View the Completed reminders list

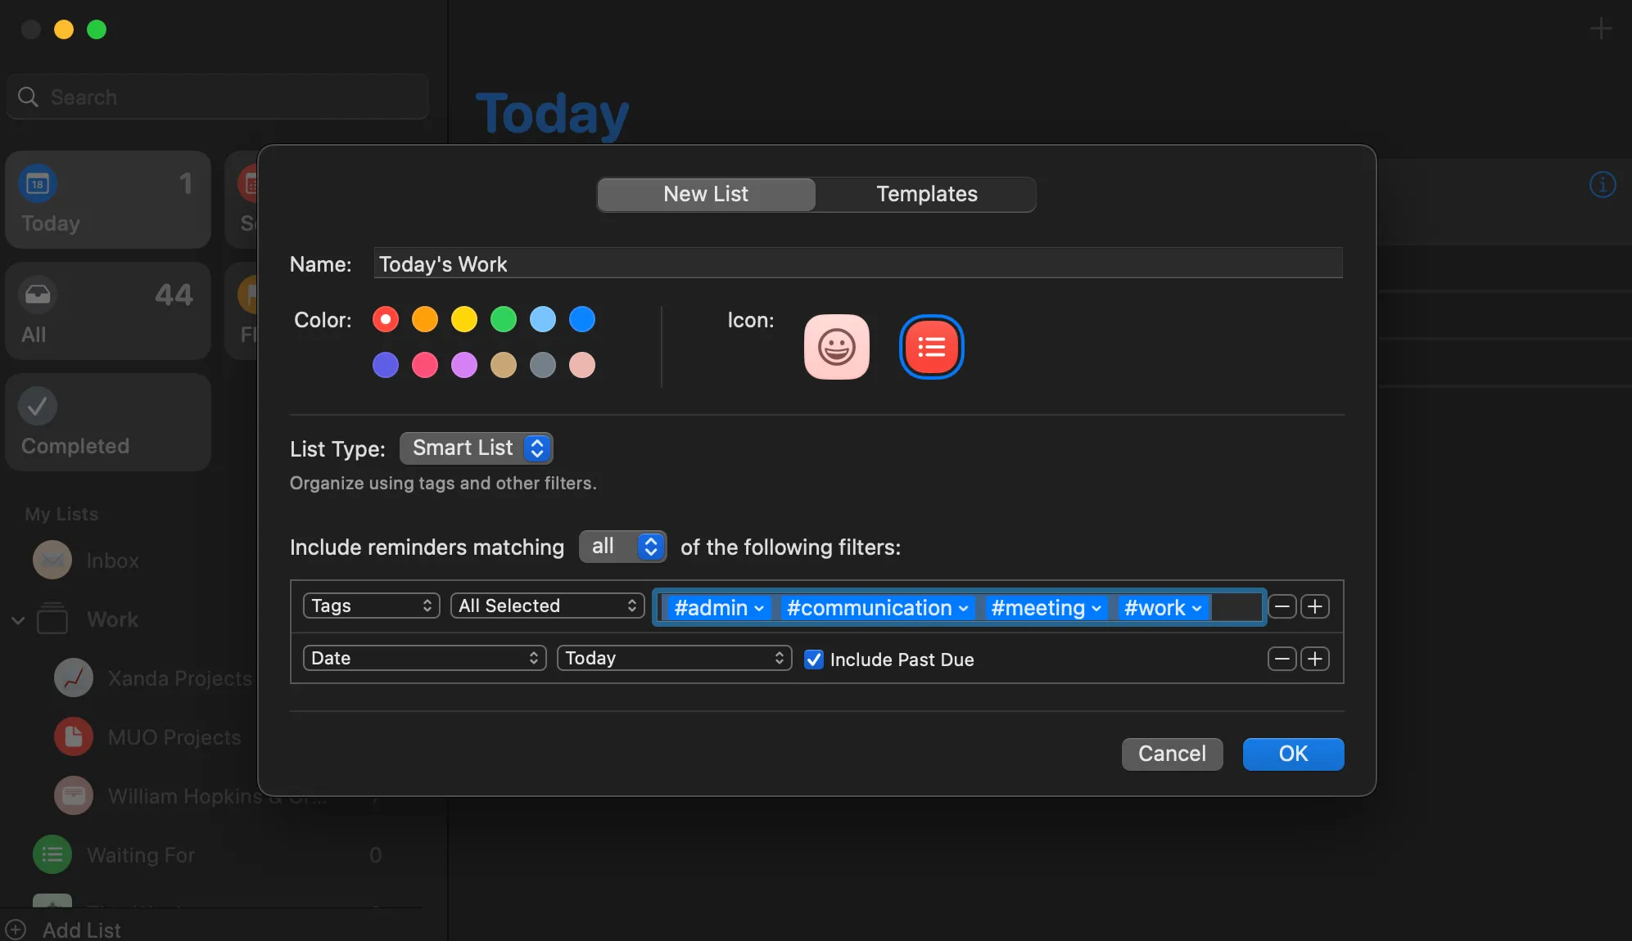107,422
